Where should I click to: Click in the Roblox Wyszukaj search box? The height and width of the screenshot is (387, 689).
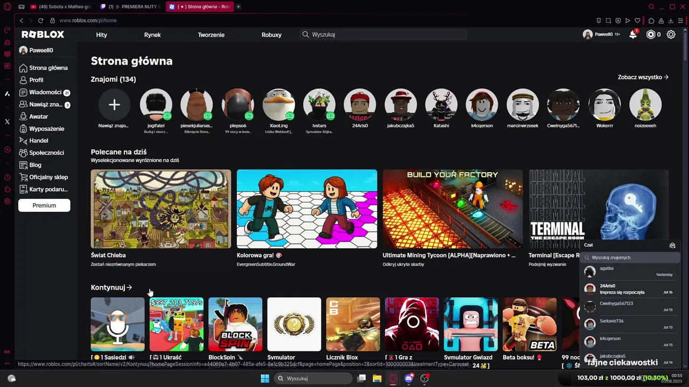tap(383, 34)
